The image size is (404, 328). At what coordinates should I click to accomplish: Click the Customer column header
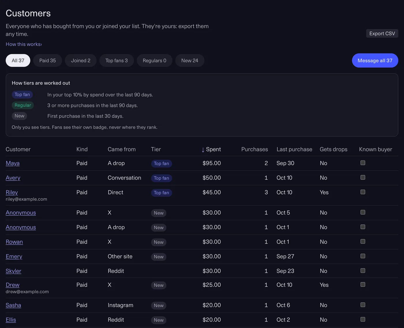coord(18,149)
